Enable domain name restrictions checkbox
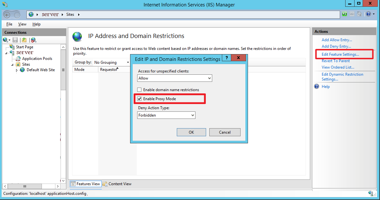 [139, 90]
